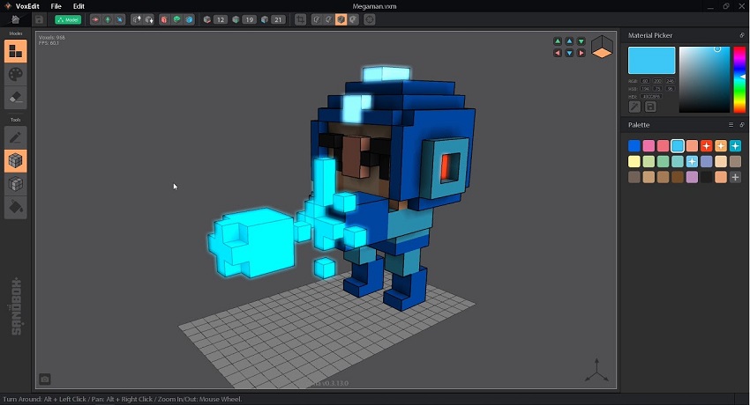The height and width of the screenshot is (405, 750).
Task: Add a new color with plus swatch
Action: (735, 177)
